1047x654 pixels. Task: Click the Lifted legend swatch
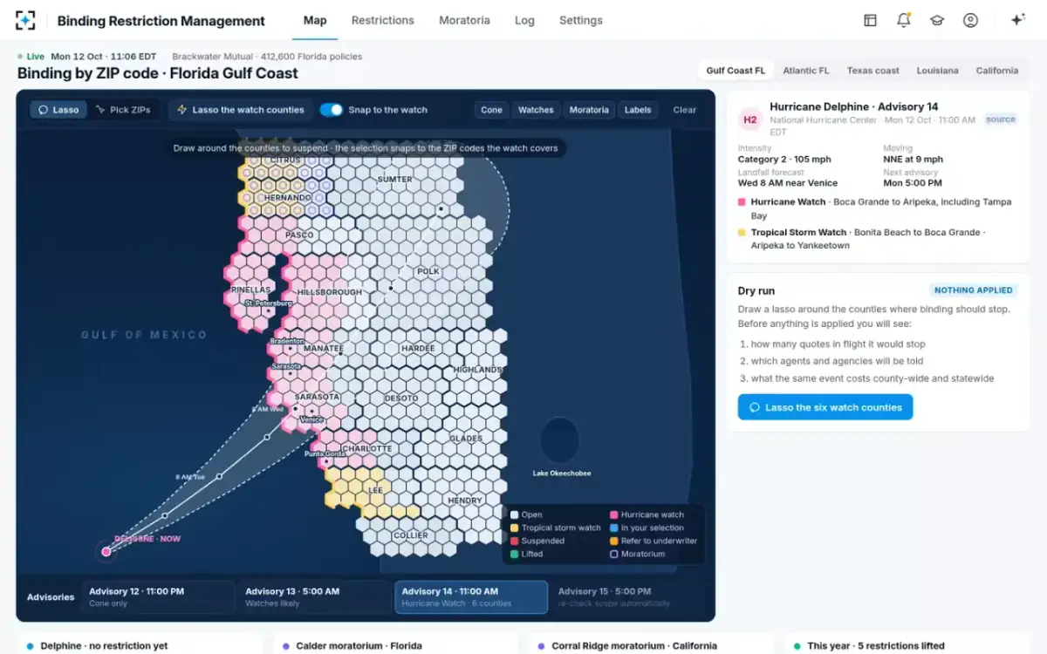point(515,554)
